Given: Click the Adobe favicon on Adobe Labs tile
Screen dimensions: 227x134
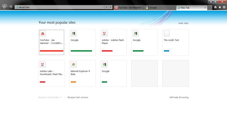Looking at the screenshot, I should tap(43, 64).
